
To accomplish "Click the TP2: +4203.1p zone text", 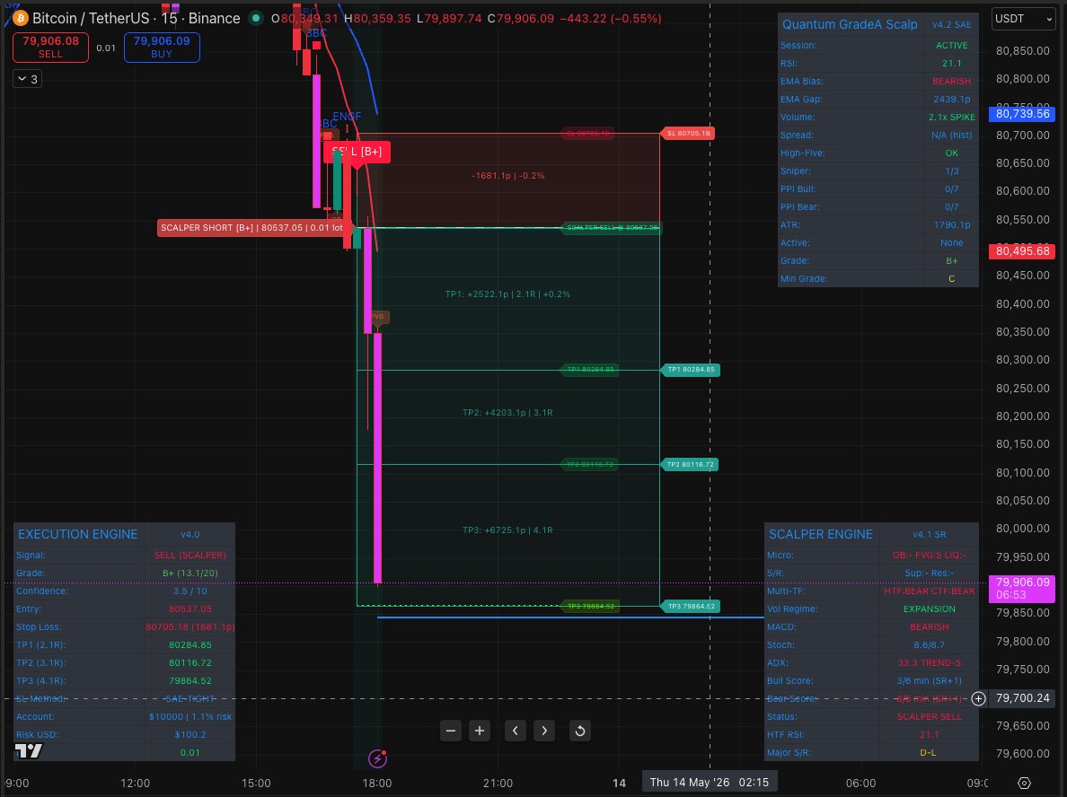I will point(507,413).
